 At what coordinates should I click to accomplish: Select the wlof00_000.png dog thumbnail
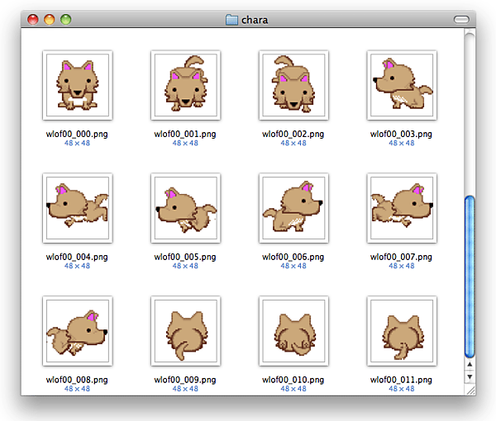77,86
